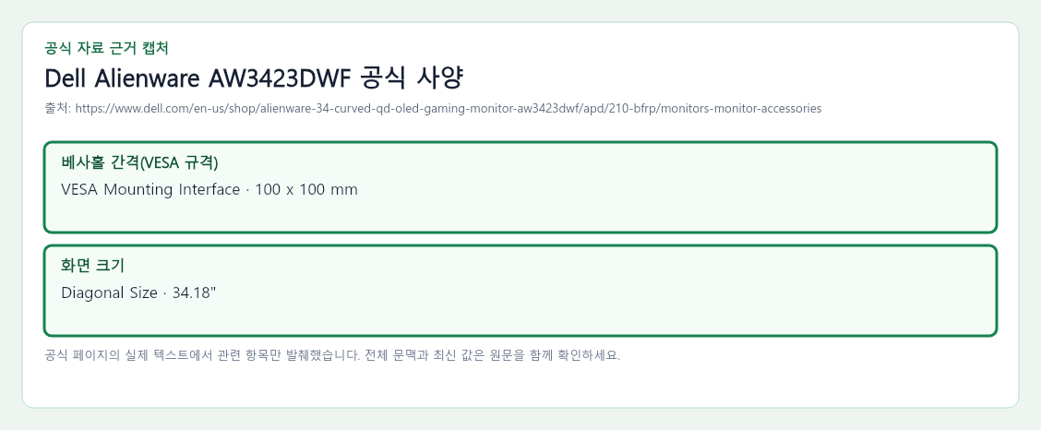1041x430 pixels.
Task: Click the word Dell in the heading
Action: pos(66,78)
